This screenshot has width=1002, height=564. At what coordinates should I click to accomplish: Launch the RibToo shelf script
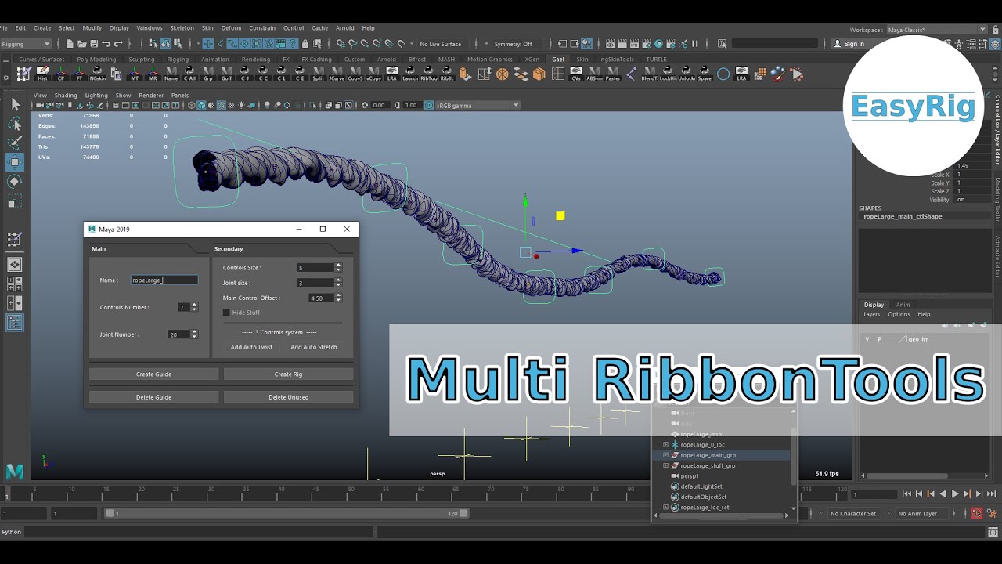429,74
